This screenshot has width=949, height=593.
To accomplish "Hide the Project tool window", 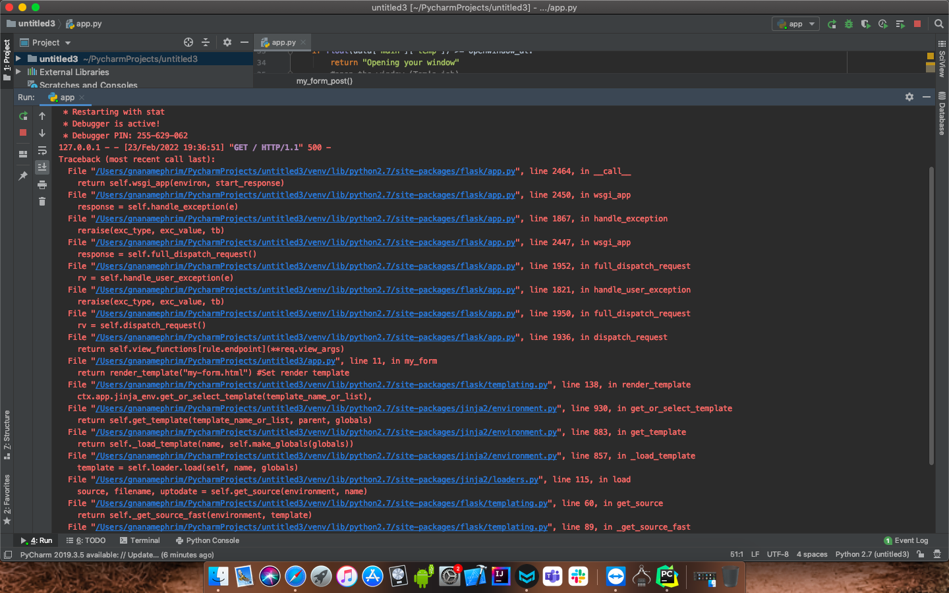I will (x=244, y=42).
